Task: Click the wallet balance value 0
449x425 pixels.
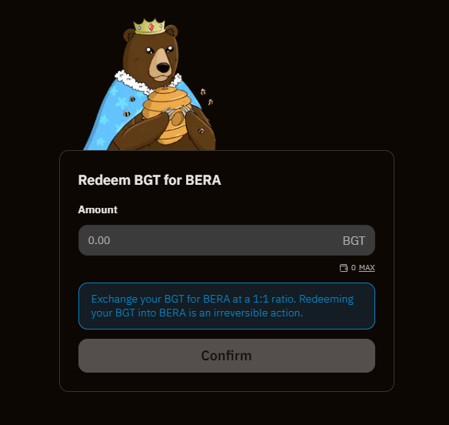Action: [354, 268]
